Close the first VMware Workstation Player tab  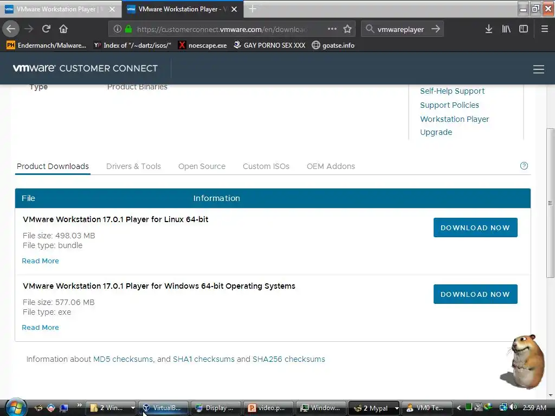click(x=112, y=9)
